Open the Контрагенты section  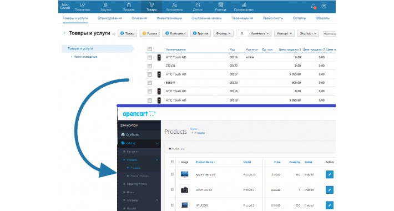175,7
